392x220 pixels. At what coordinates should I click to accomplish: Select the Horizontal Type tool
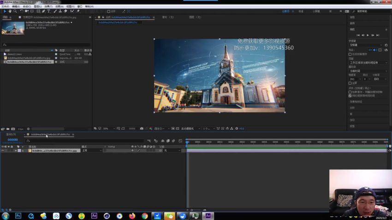coord(49,11)
